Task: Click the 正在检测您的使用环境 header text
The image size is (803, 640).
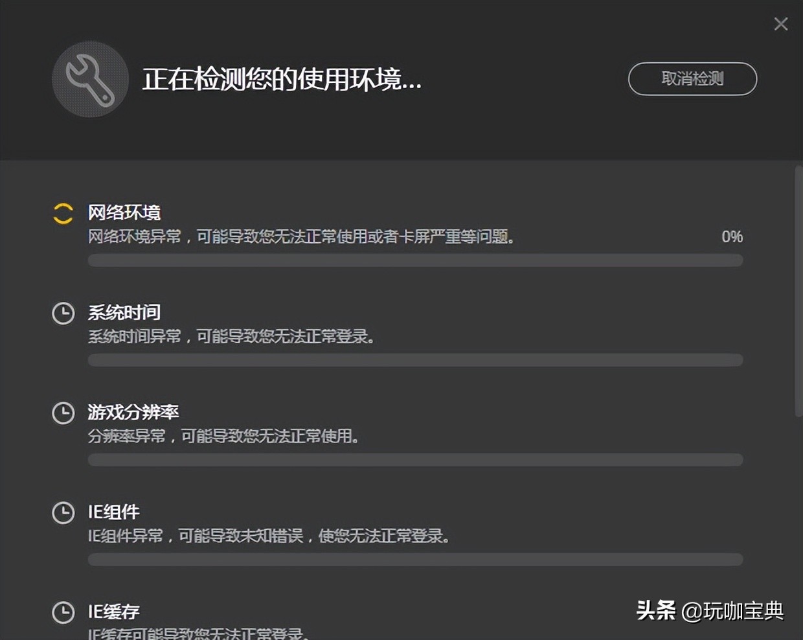Action: 282,80
